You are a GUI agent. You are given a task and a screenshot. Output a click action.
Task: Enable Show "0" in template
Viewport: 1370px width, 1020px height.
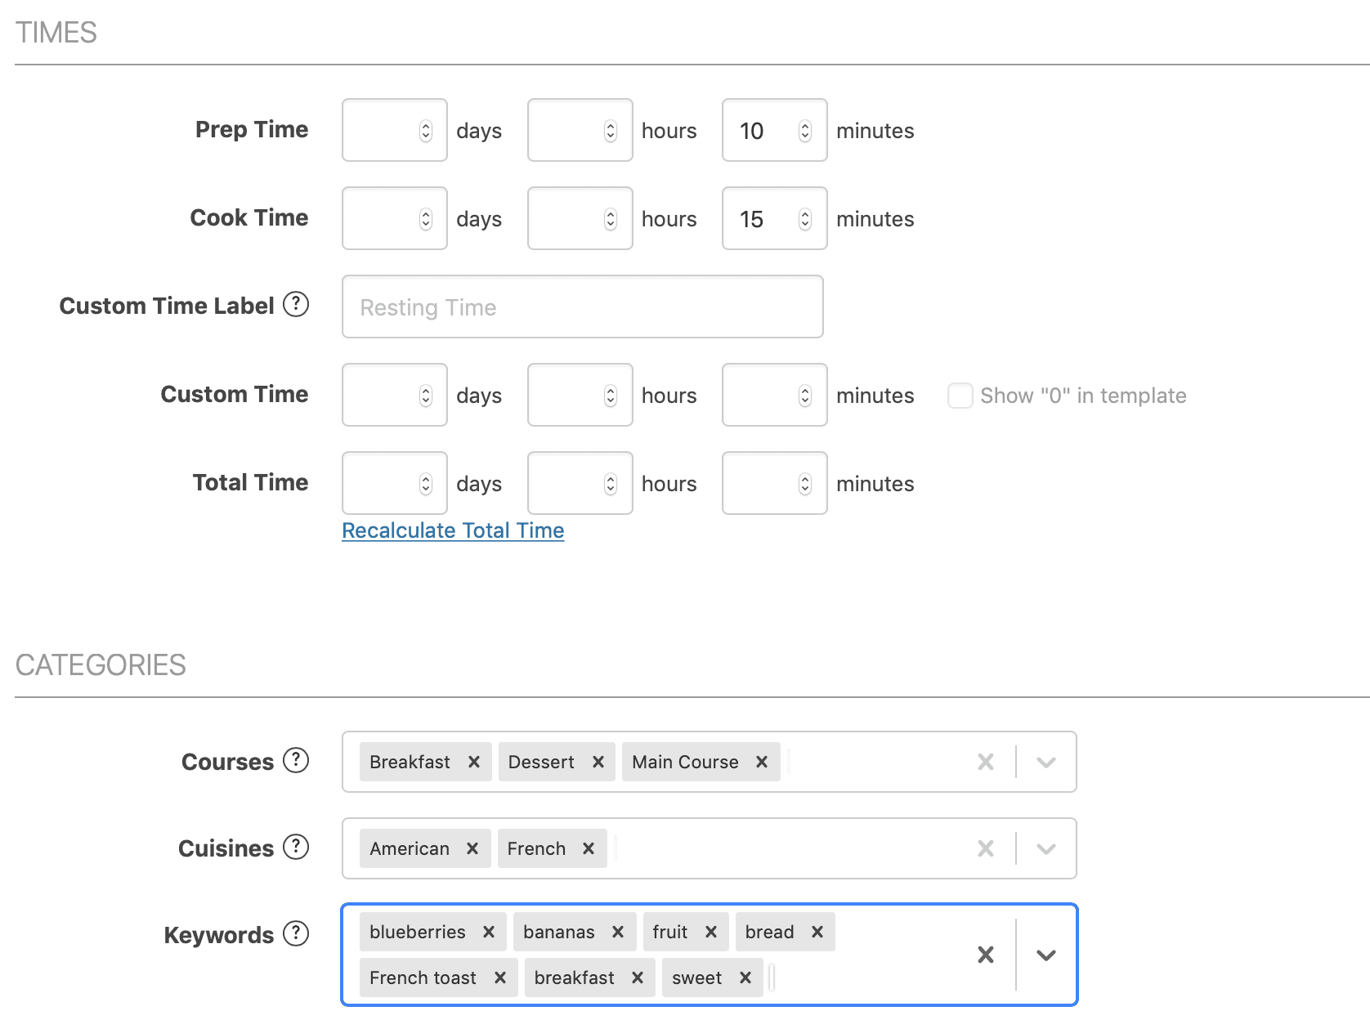point(960,396)
